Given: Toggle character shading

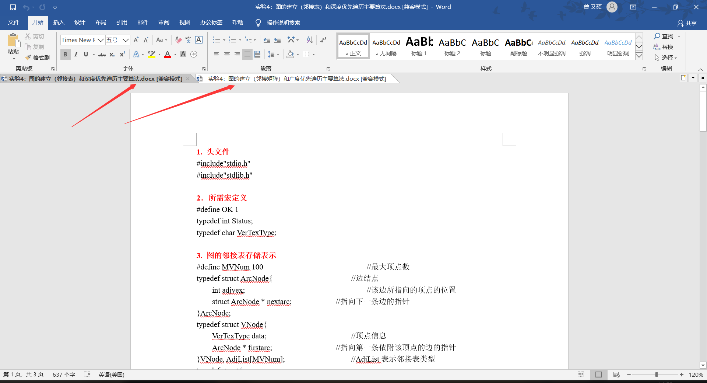Looking at the screenshot, I should (x=183, y=55).
